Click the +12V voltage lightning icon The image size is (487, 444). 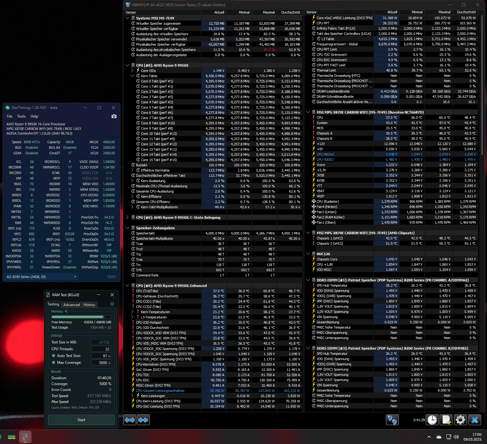(x=314, y=144)
